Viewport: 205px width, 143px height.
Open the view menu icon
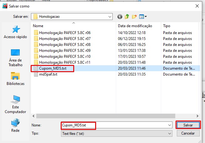click(143, 17)
